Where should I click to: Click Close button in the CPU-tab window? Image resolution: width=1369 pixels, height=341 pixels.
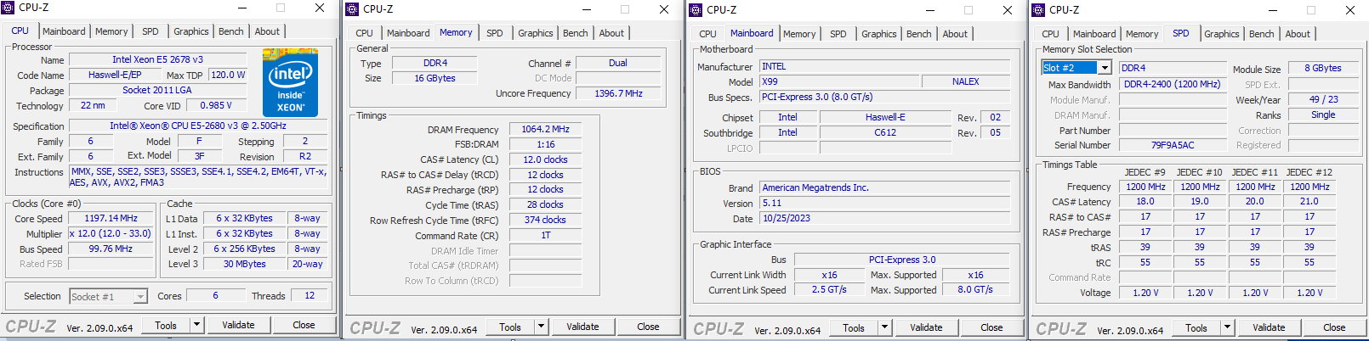tap(304, 325)
